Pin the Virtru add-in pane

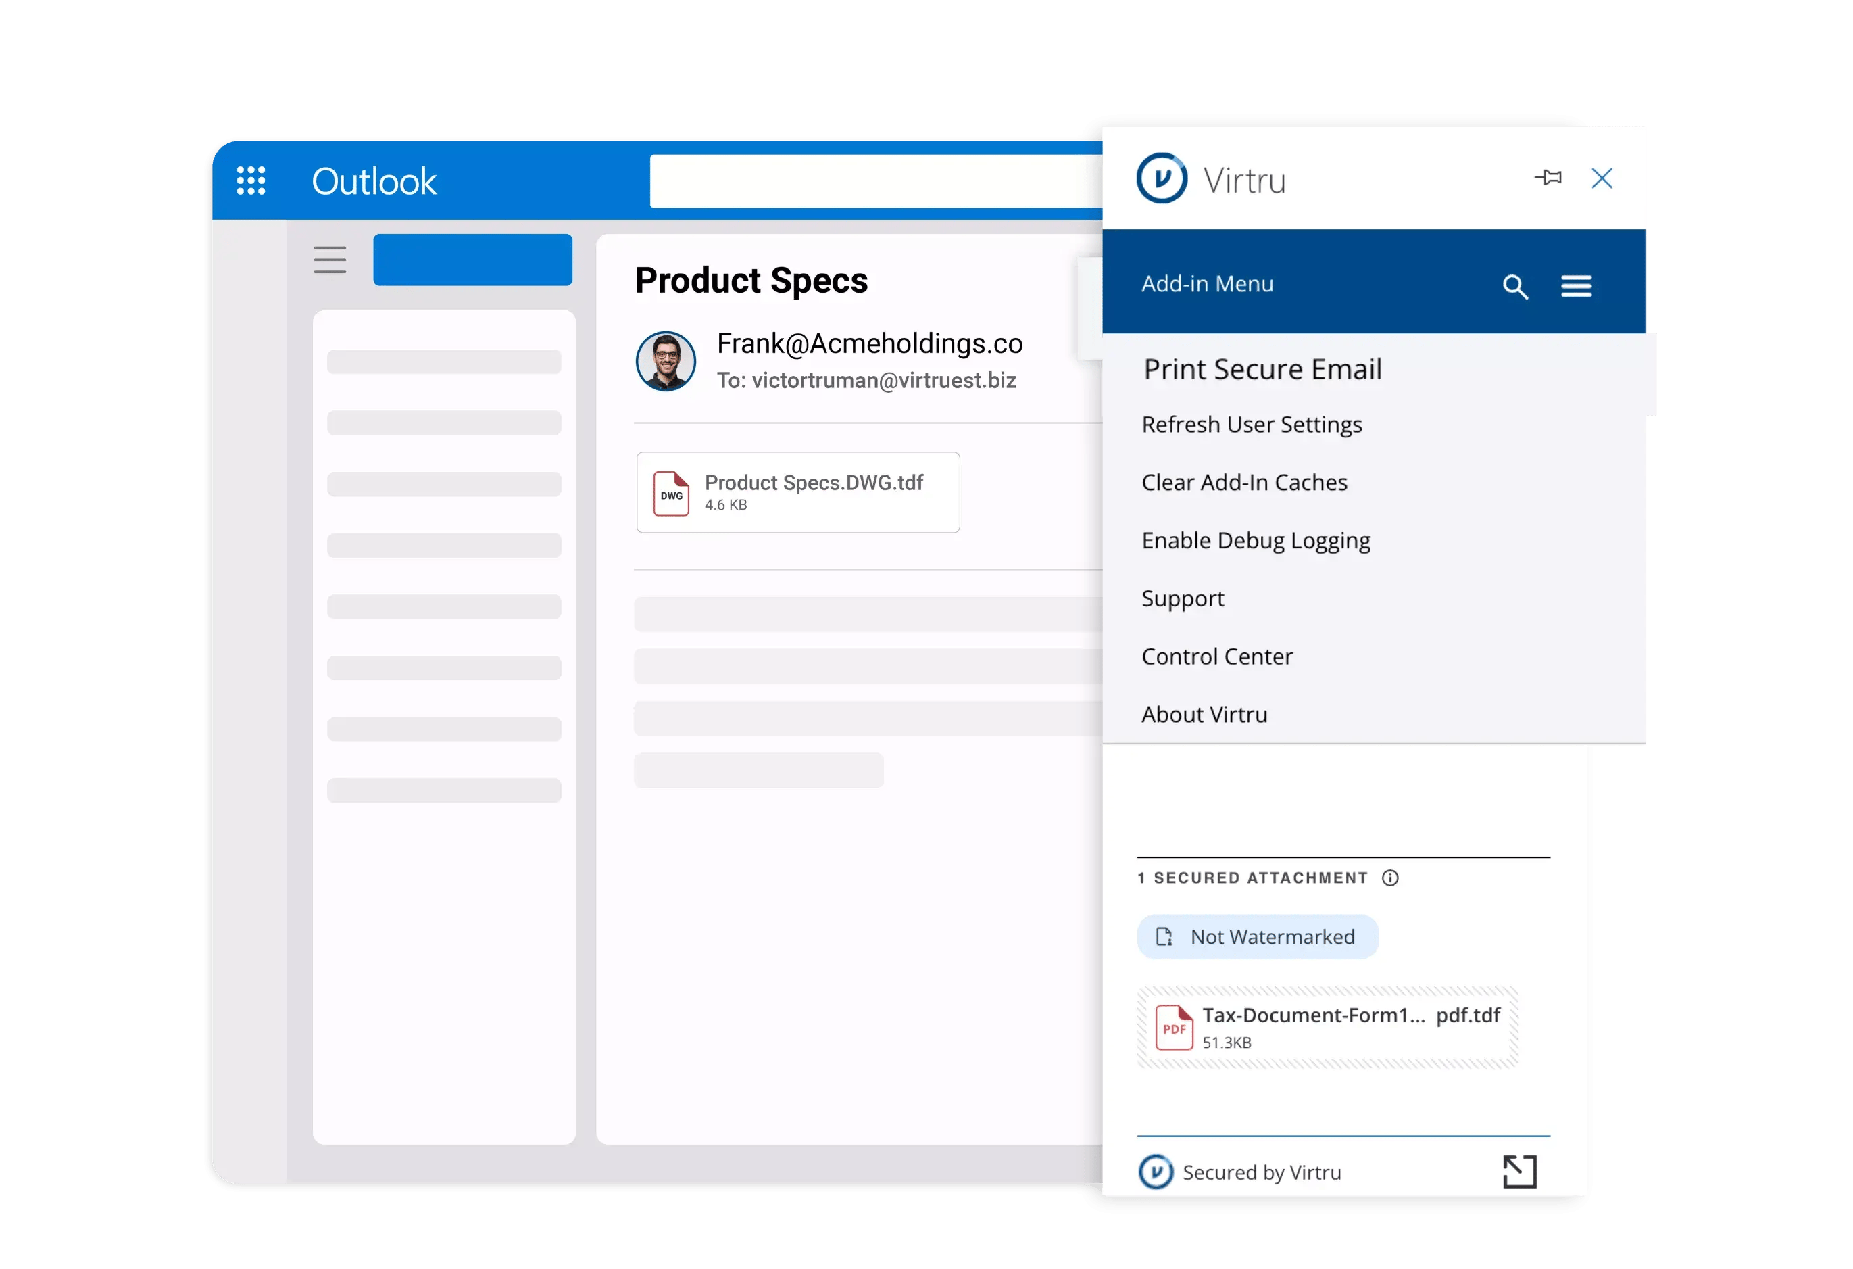click(x=1548, y=178)
